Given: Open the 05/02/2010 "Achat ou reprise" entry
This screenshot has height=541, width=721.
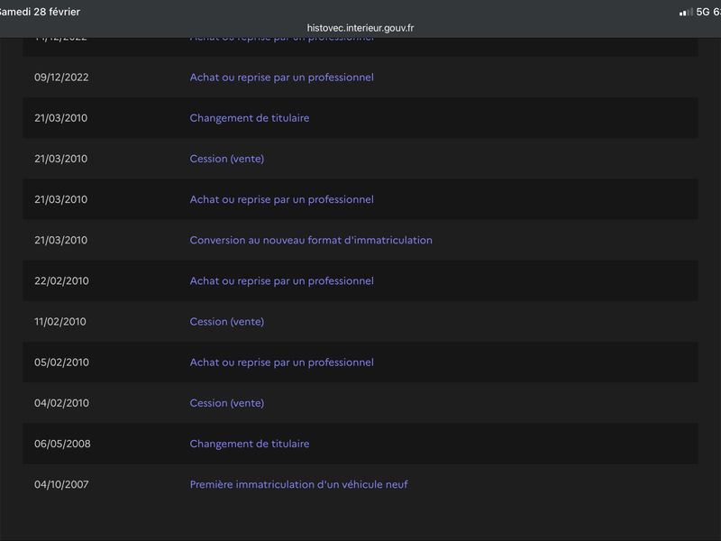Looking at the screenshot, I should [x=281, y=362].
